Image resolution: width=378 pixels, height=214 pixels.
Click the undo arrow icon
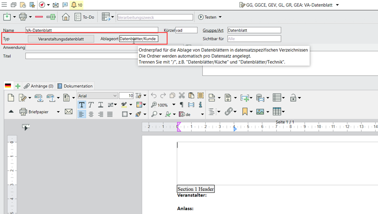click(x=154, y=95)
